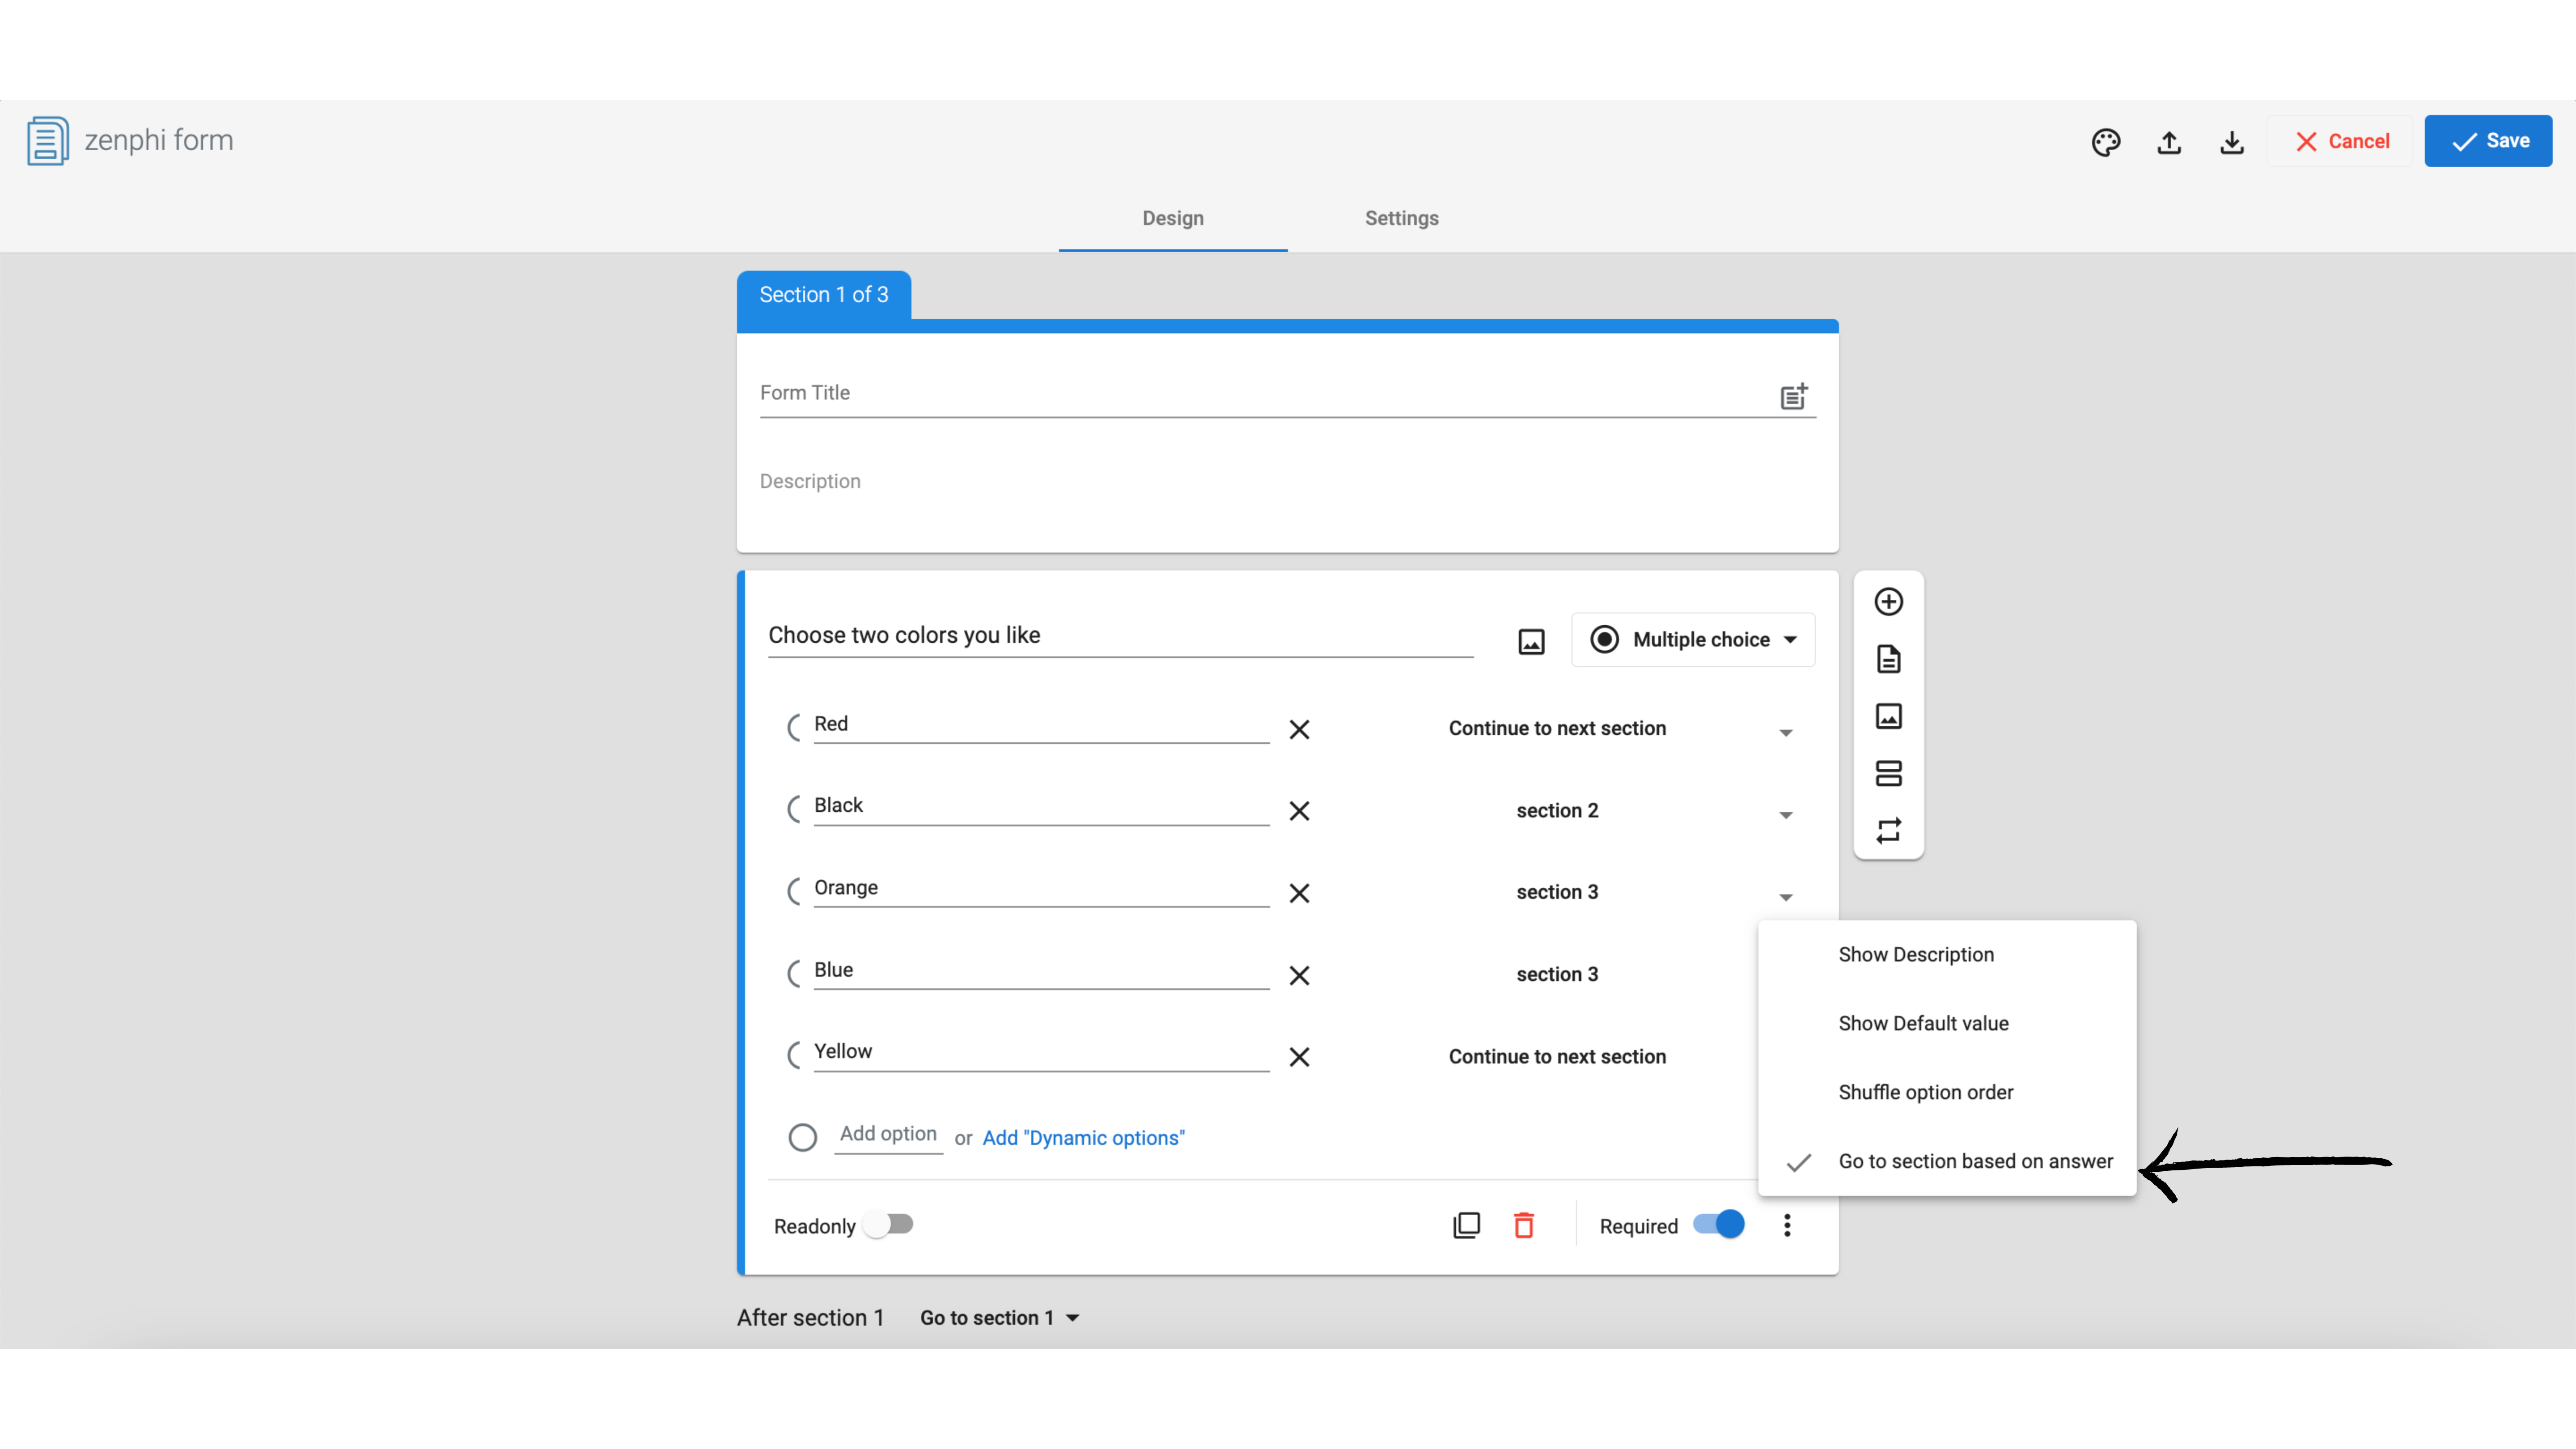Toggle the Readonly switch
Image resolution: width=2576 pixels, height=1449 pixels.
[889, 1224]
